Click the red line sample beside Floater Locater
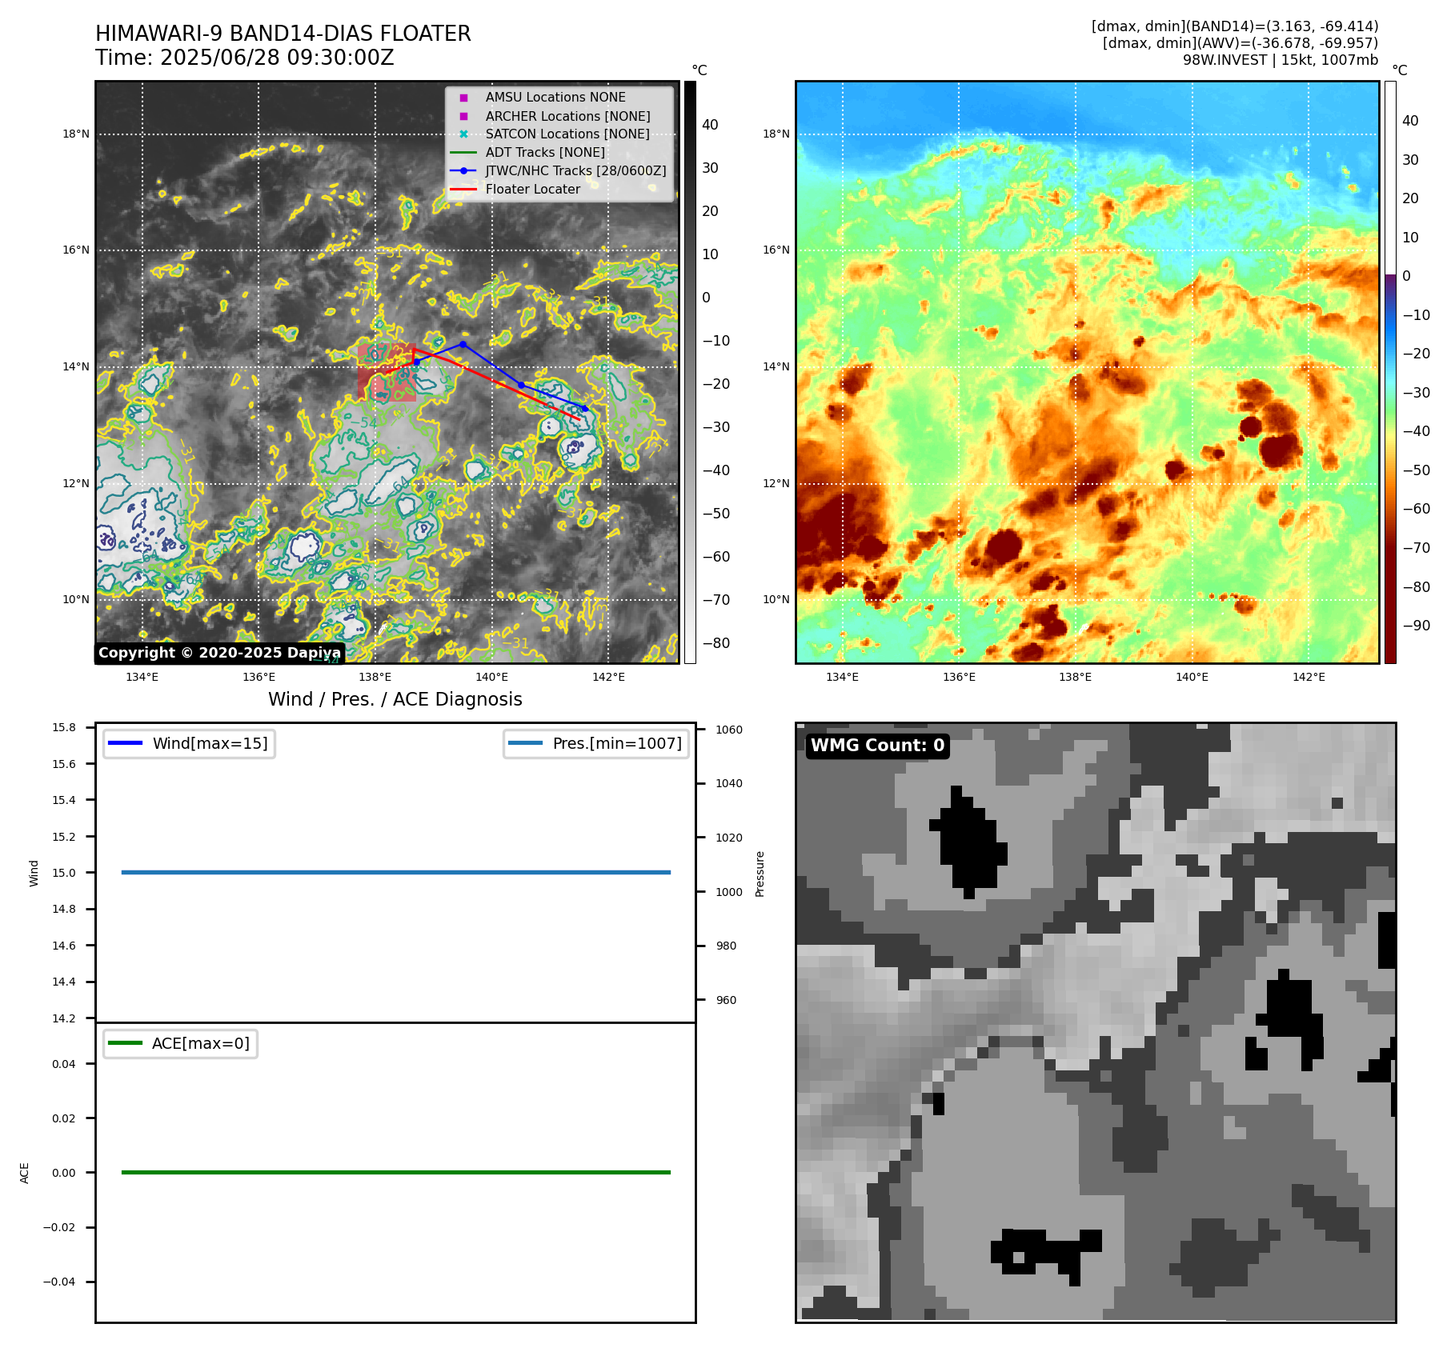The height and width of the screenshot is (1352, 1451). coord(463,190)
